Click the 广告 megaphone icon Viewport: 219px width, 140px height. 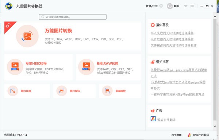point(153,111)
